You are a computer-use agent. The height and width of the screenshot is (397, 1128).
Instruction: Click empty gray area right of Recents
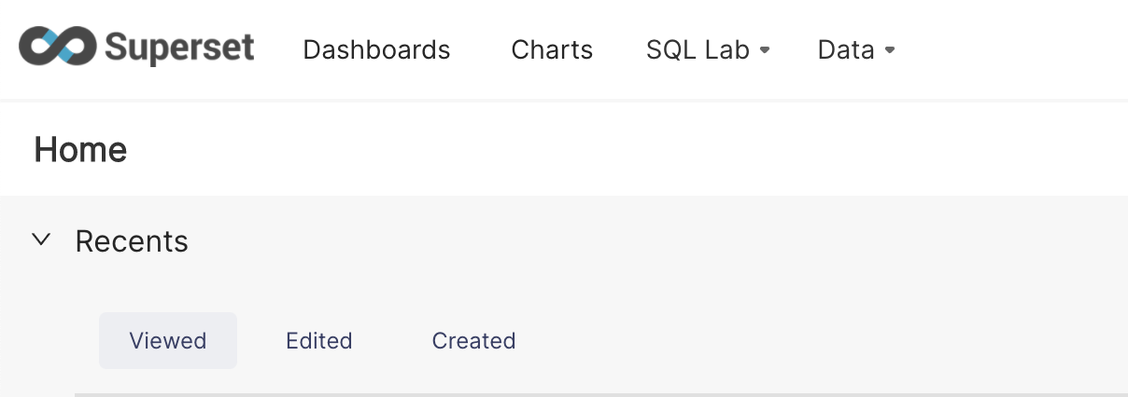tap(654, 241)
